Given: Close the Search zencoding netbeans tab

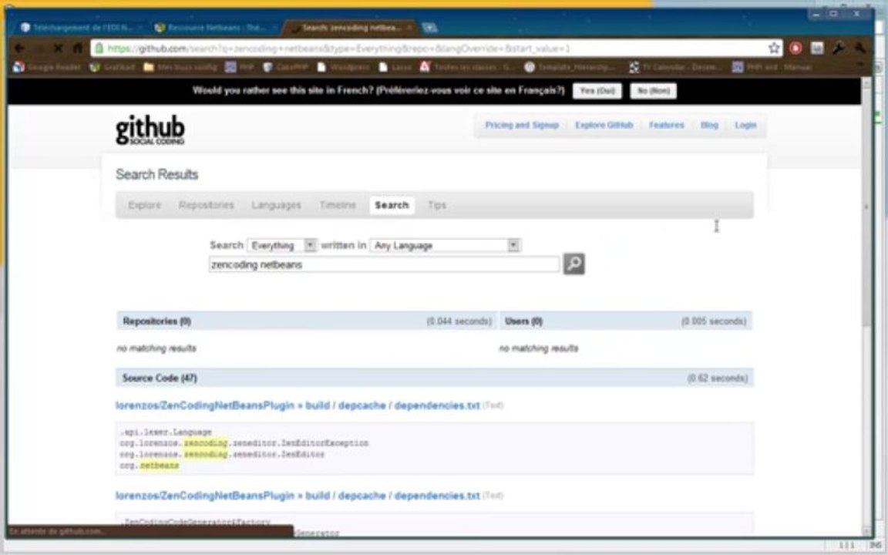Looking at the screenshot, I should pyautogui.click(x=409, y=27).
